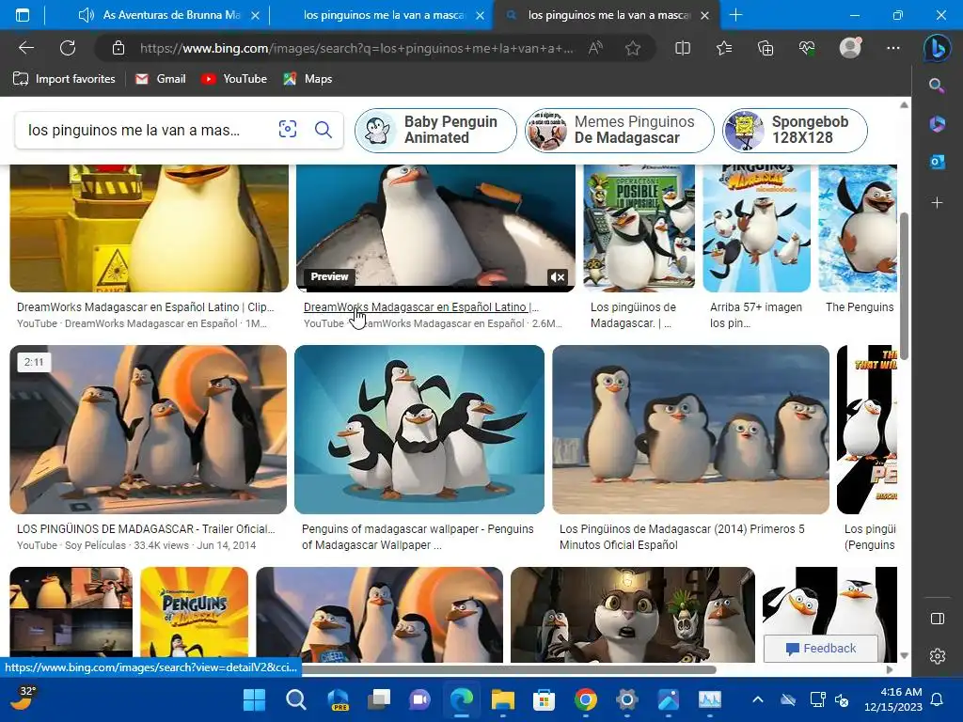Click the vertical page scrollbar thumb

point(904,286)
